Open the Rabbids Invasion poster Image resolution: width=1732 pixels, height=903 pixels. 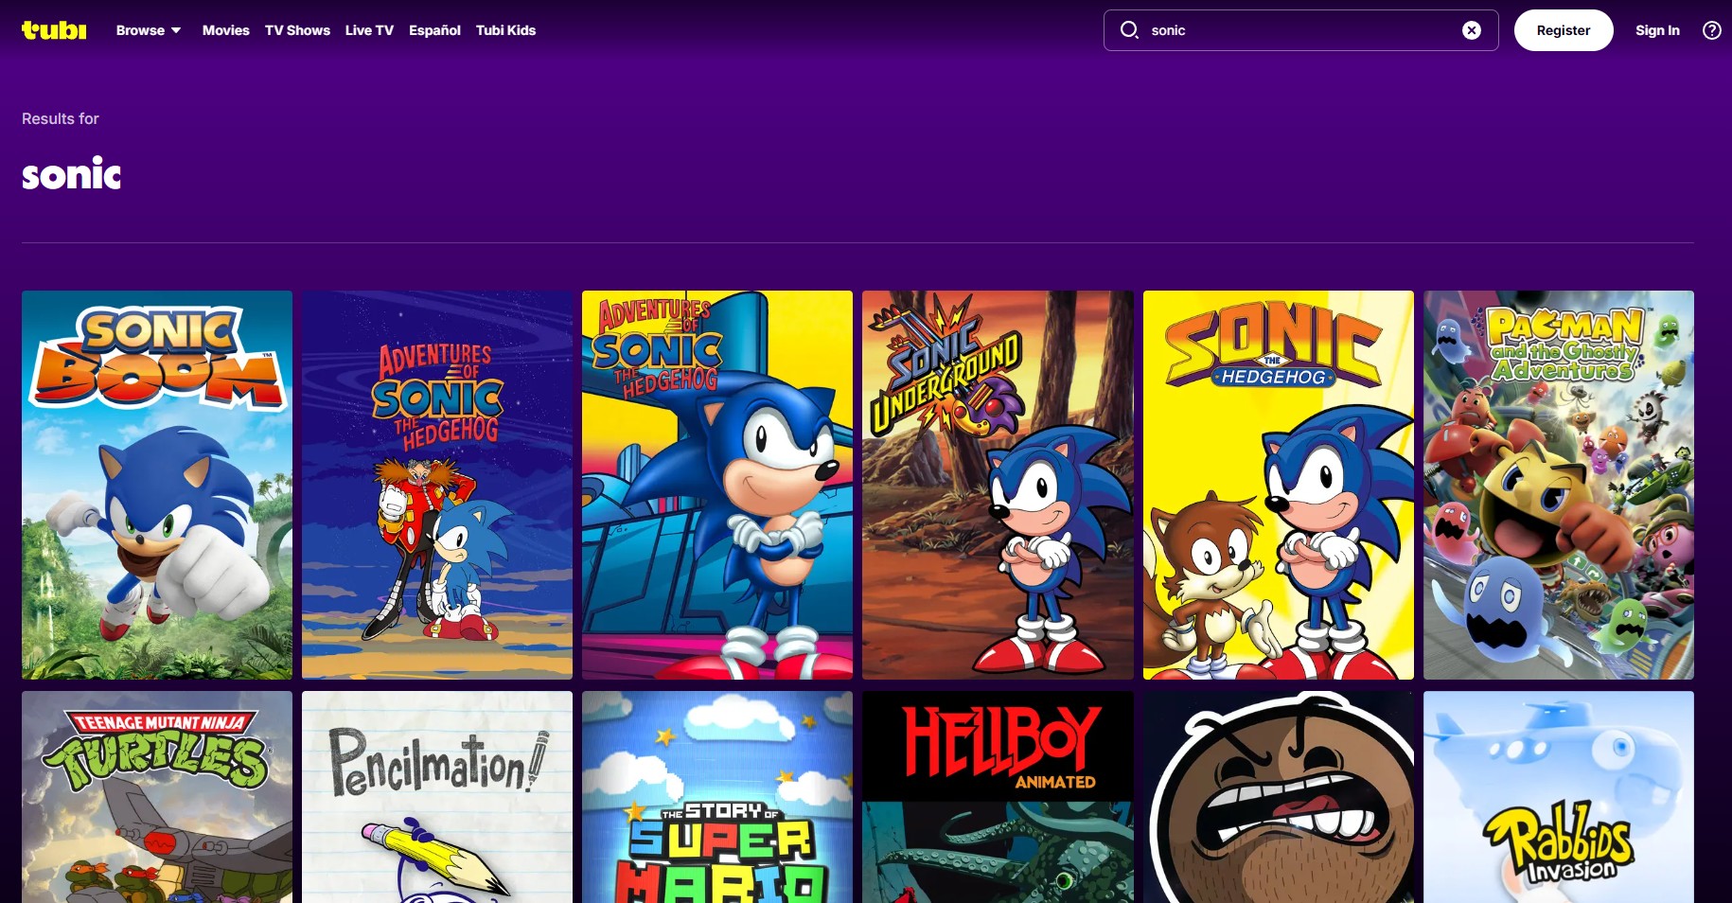pos(1559,797)
